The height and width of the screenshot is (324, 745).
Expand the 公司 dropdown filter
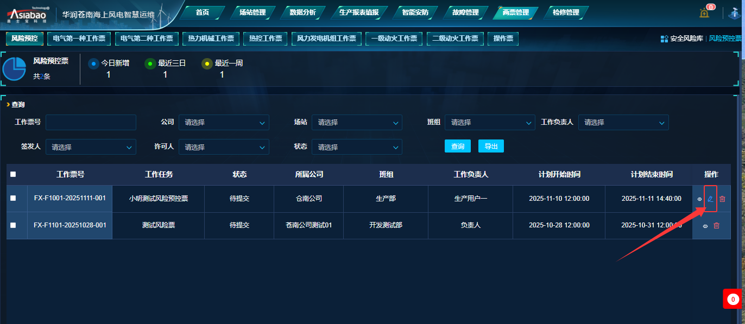click(224, 123)
